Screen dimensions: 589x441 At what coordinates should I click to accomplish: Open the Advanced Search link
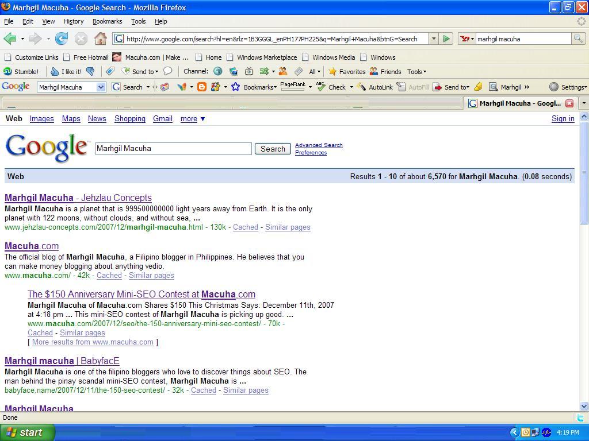(319, 145)
